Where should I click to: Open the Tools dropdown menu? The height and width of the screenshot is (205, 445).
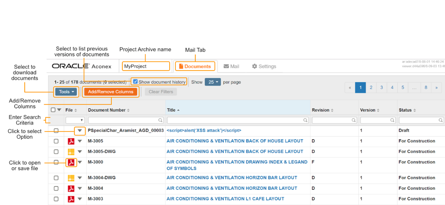pos(66,92)
